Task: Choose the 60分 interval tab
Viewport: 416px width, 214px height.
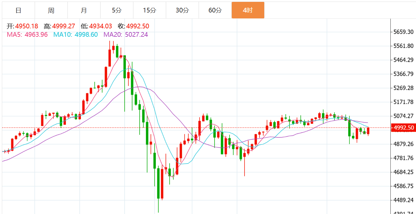Action: [215, 10]
